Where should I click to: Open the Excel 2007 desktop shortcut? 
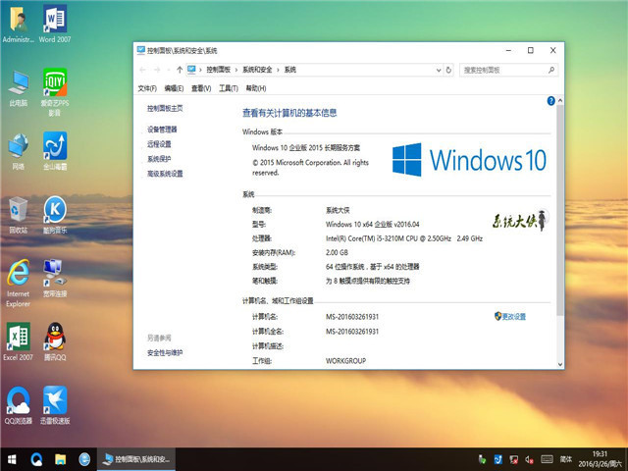[18, 337]
